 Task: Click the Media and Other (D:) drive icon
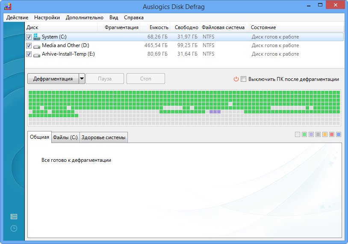pos(37,45)
